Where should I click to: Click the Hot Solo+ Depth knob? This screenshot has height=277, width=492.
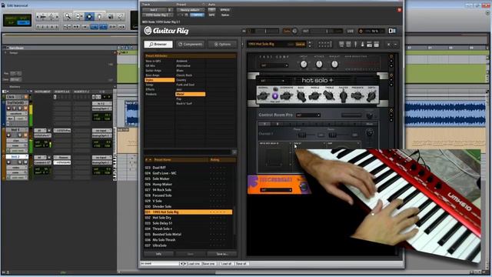point(371,96)
